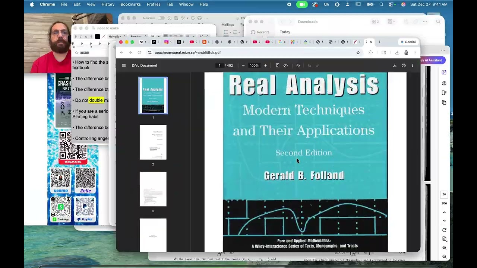Image resolution: width=477 pixels, height=268 pixels.
Task: Print the Real Analysis PDF
Action: click(x=404, y=66)
